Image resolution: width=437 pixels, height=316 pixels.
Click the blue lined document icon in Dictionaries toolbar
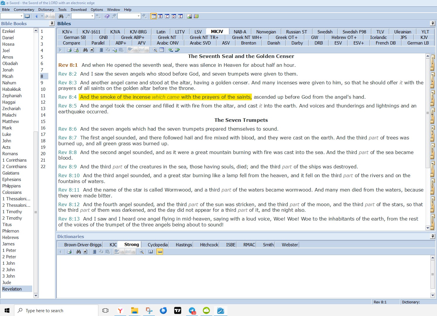click(x=95, y=252)
